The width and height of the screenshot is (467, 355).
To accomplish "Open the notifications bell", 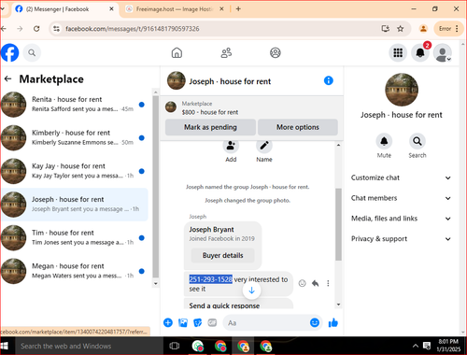I will [420, 52].
